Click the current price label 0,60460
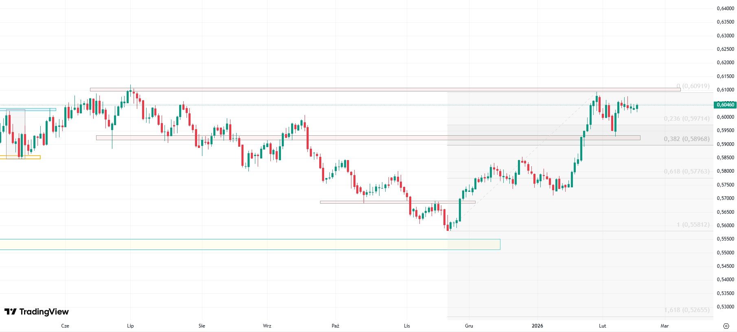 pos(725,105)
